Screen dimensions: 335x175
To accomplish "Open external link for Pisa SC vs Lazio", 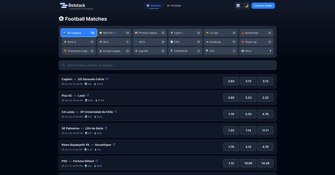I will [x=88, y=95].
